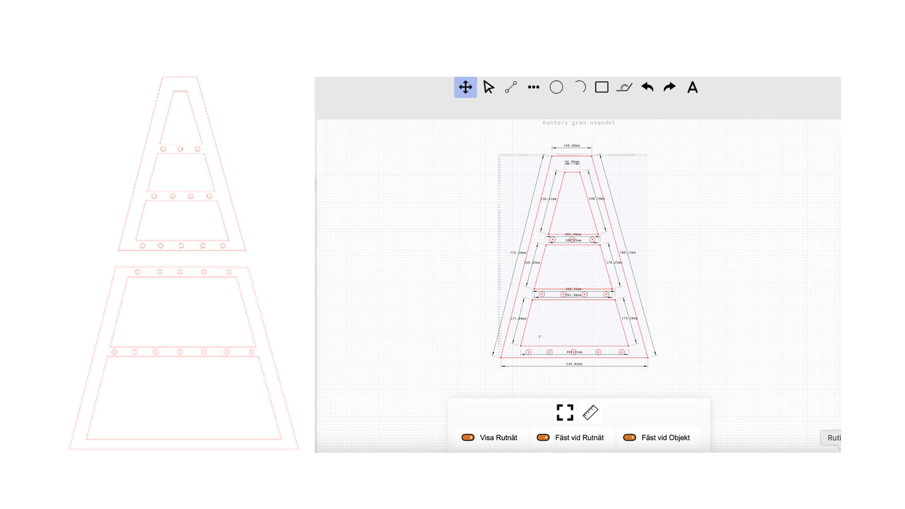The image size is (905, 509).
Task: Select the dashed line tool
Action: (534, 87)
